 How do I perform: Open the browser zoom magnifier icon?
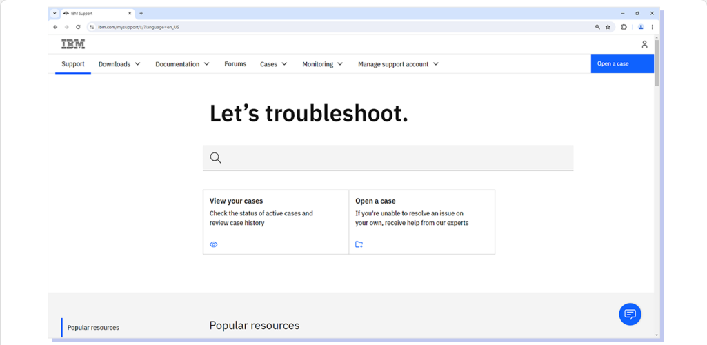pyautogui.click(x=597, y=27)
